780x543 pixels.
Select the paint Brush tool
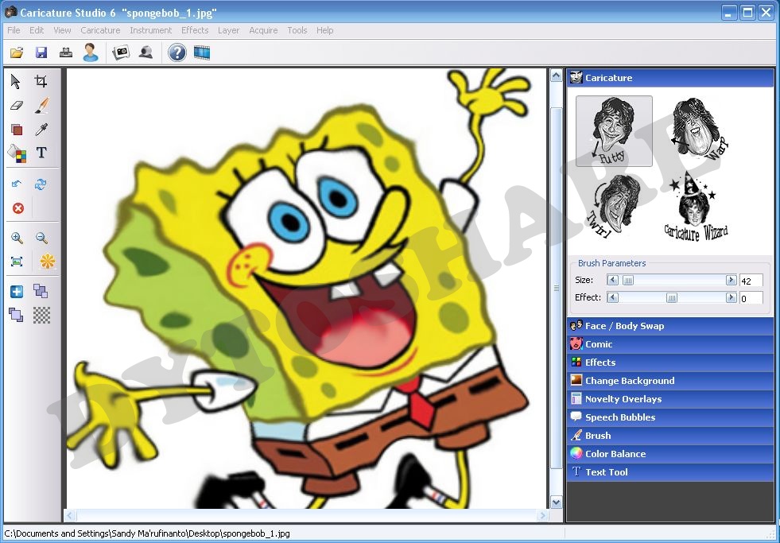pos(42,105)
